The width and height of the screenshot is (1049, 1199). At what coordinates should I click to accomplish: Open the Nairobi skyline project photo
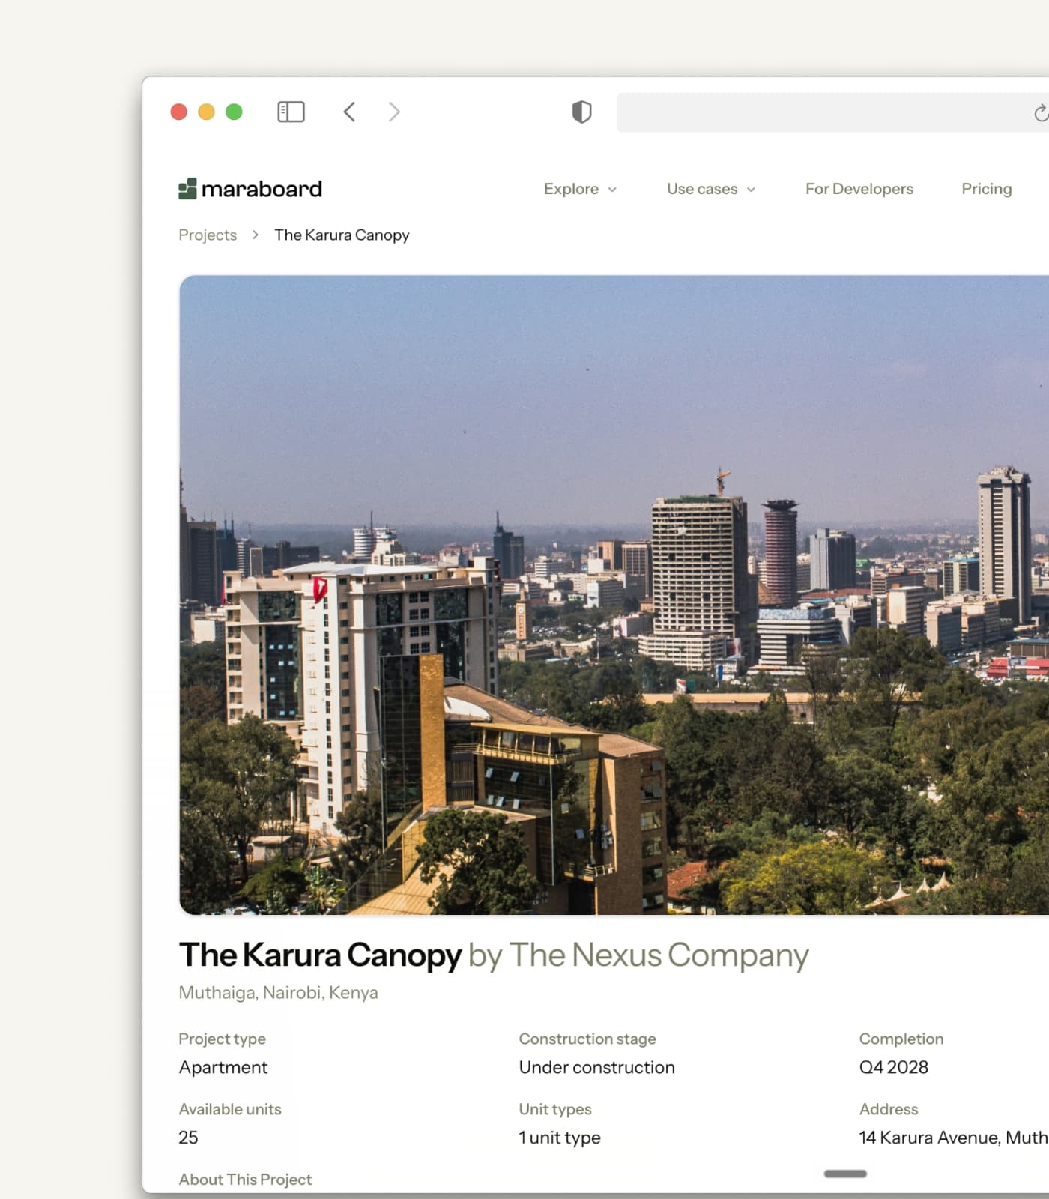[x=614, y=595]
